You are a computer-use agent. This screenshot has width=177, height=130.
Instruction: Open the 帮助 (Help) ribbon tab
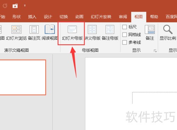click(154, 17)
